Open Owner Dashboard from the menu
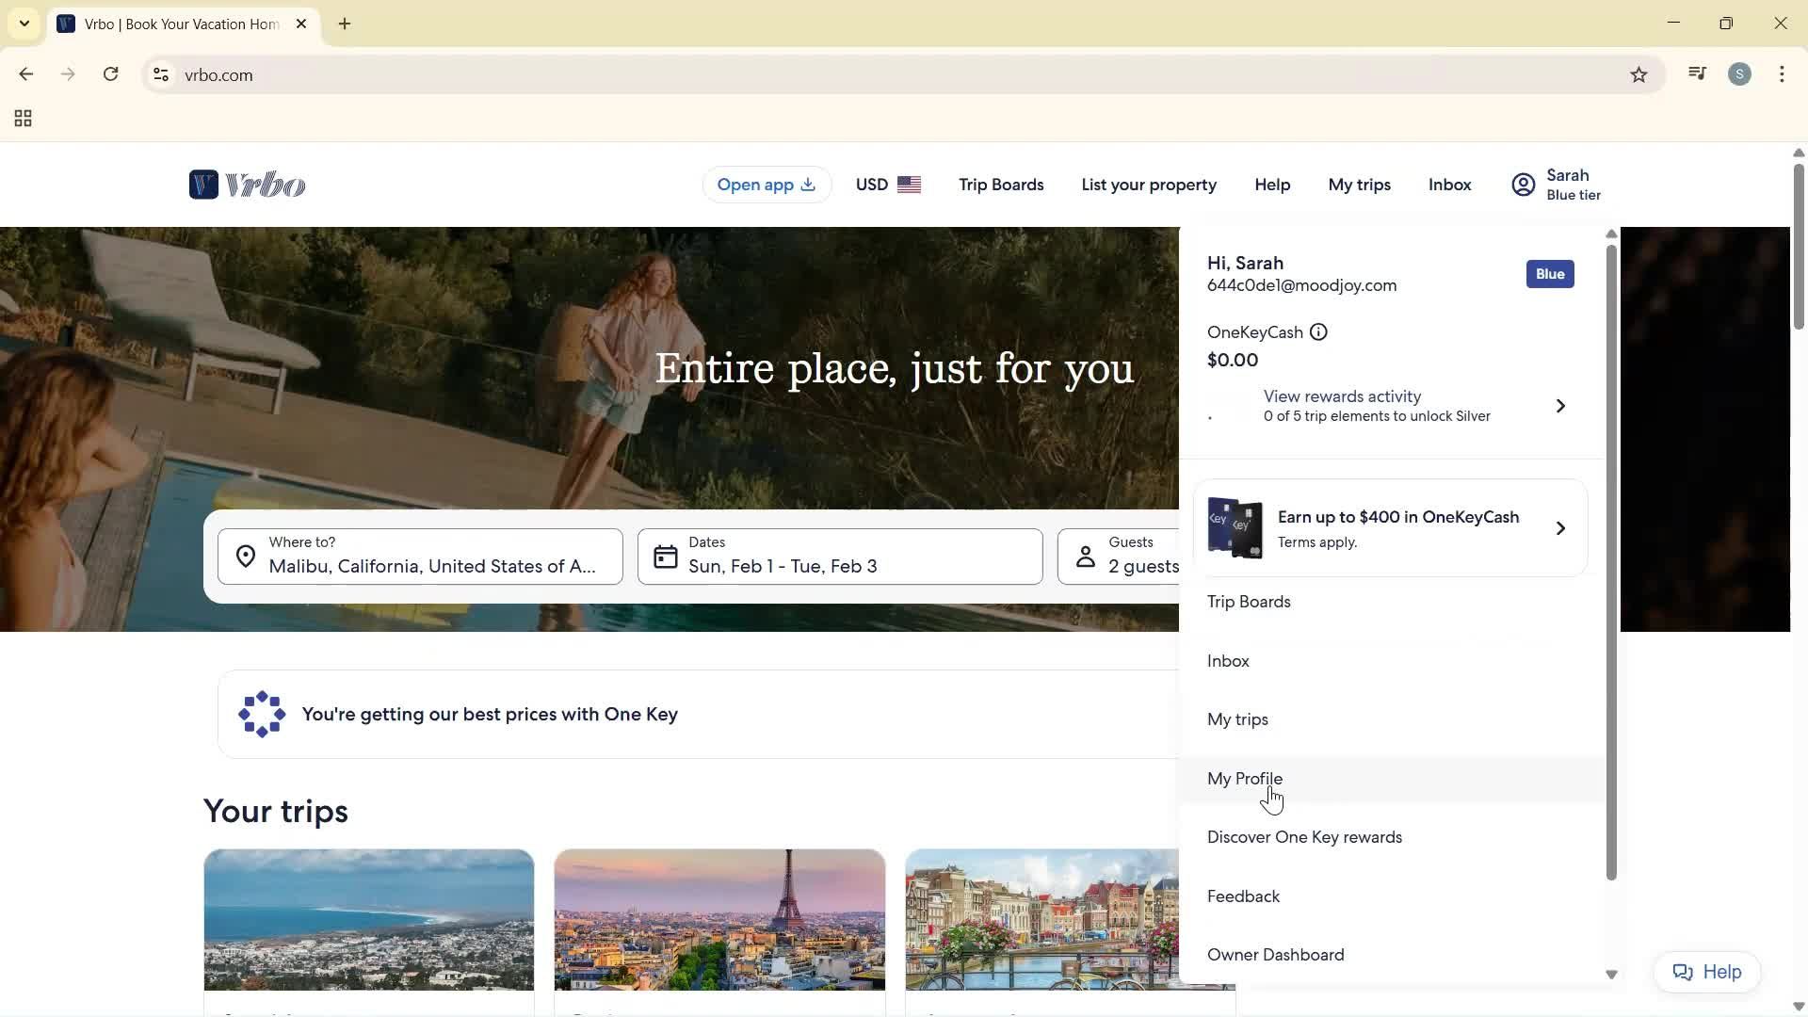This screenshot has height=1017, width=1808. [x=1275, y=954]
